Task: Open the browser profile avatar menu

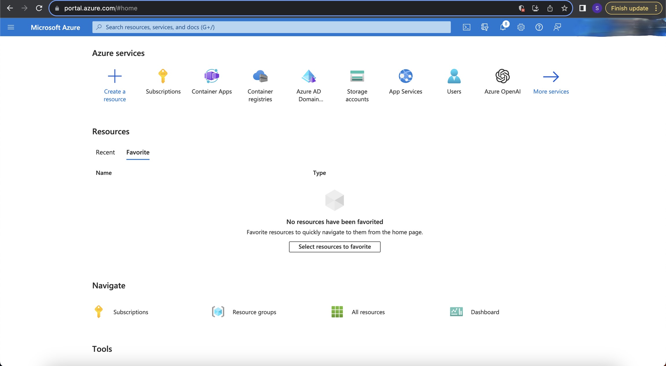Action: point(597,8)
